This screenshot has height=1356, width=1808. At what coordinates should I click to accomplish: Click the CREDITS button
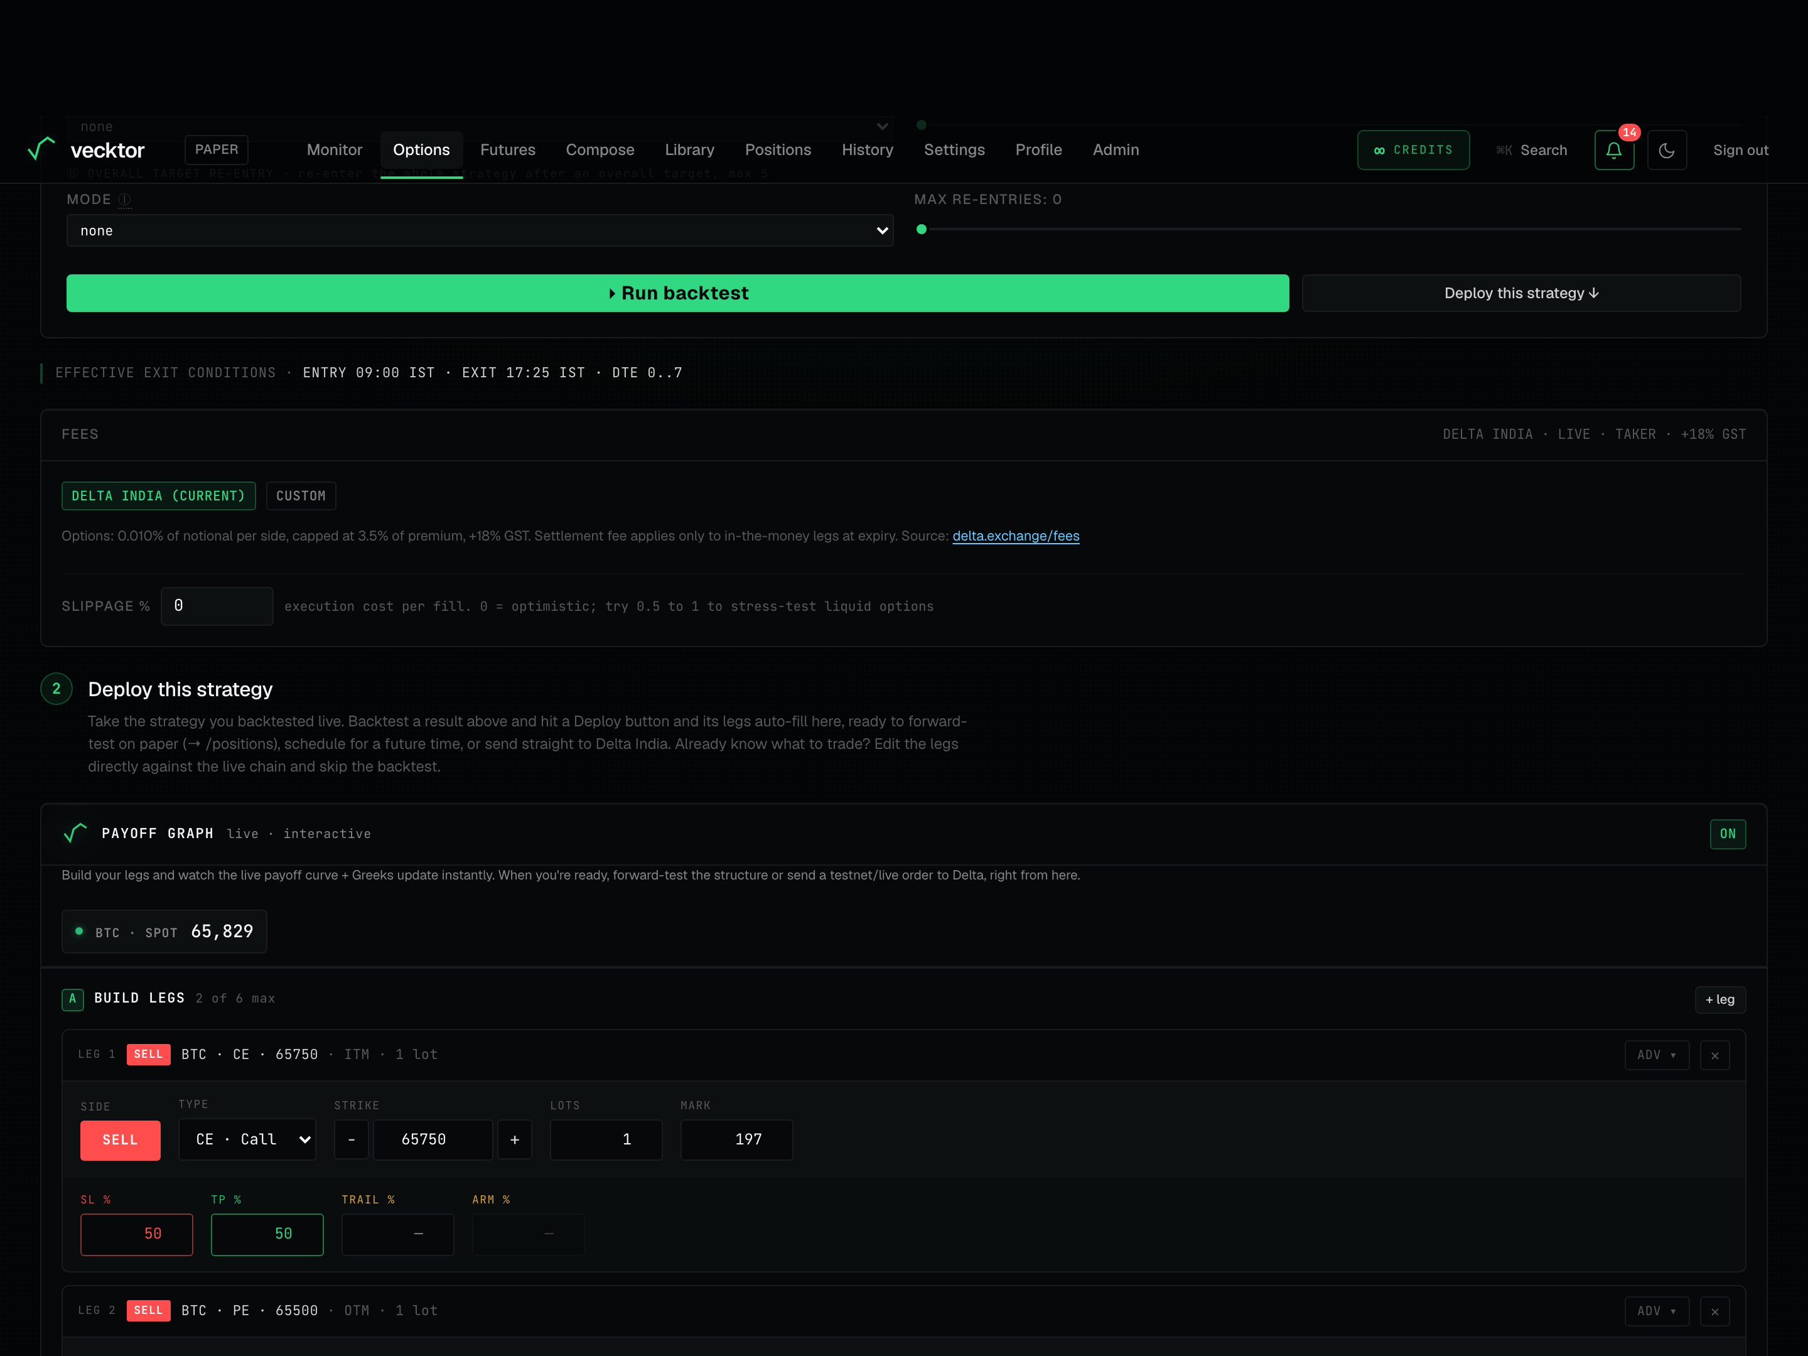tap(1413, 151)
